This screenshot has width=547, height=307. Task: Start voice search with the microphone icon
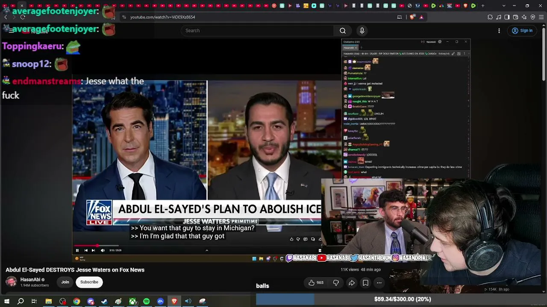coord(362,31)
